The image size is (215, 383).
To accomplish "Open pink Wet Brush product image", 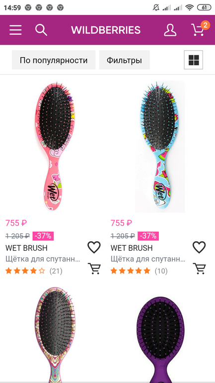I will (55, 147).
